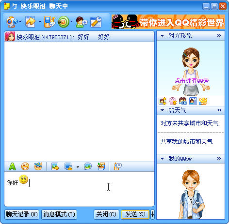Screen dimensions: 229x224
Task: Collapse the 对方形象 panel
Action: coord(162,36)
